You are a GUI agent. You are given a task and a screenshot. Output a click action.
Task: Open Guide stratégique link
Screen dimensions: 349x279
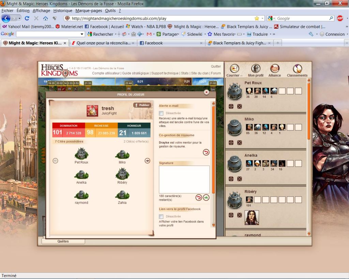click(x=135, y=73)
